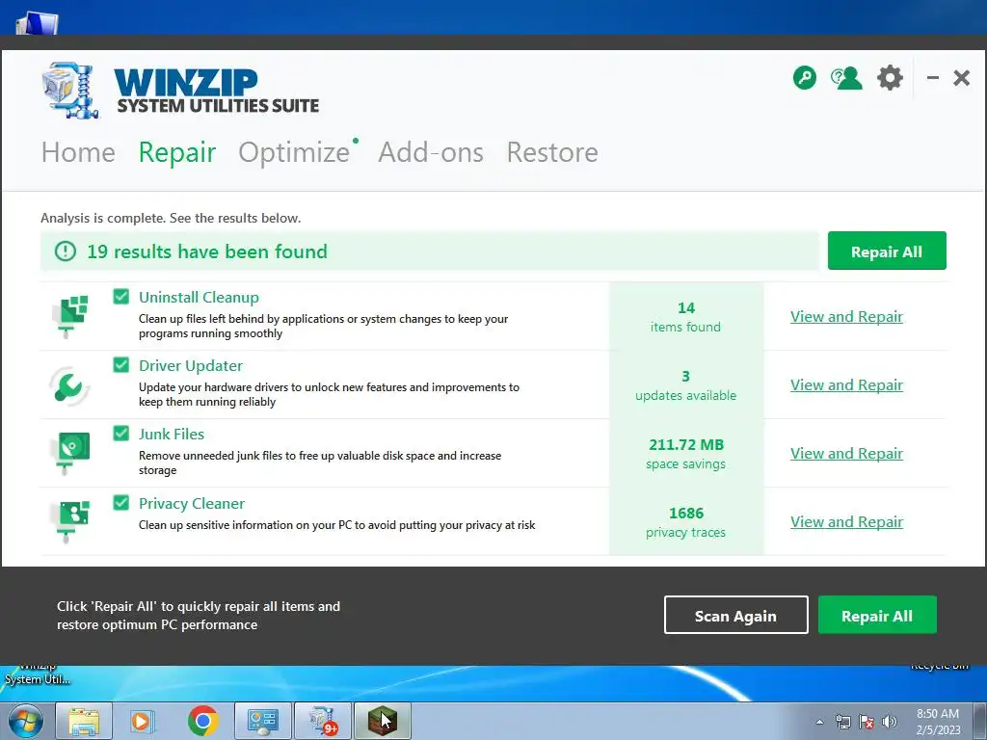Go to the Home tab

click(x=78, y=152)
